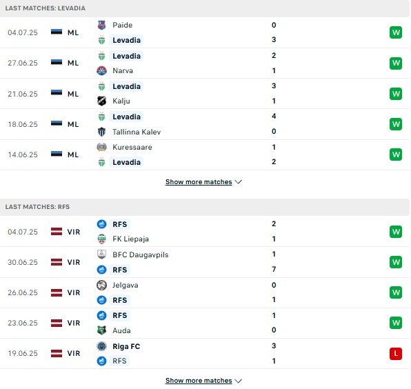Viewport: 411px width, 389px height.
Task: Click the Jelgava club logo
Action: coord(101,285)
